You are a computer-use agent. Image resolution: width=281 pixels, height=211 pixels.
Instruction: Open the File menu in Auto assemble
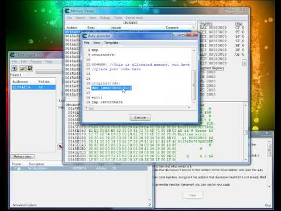[x=87, y=43]
